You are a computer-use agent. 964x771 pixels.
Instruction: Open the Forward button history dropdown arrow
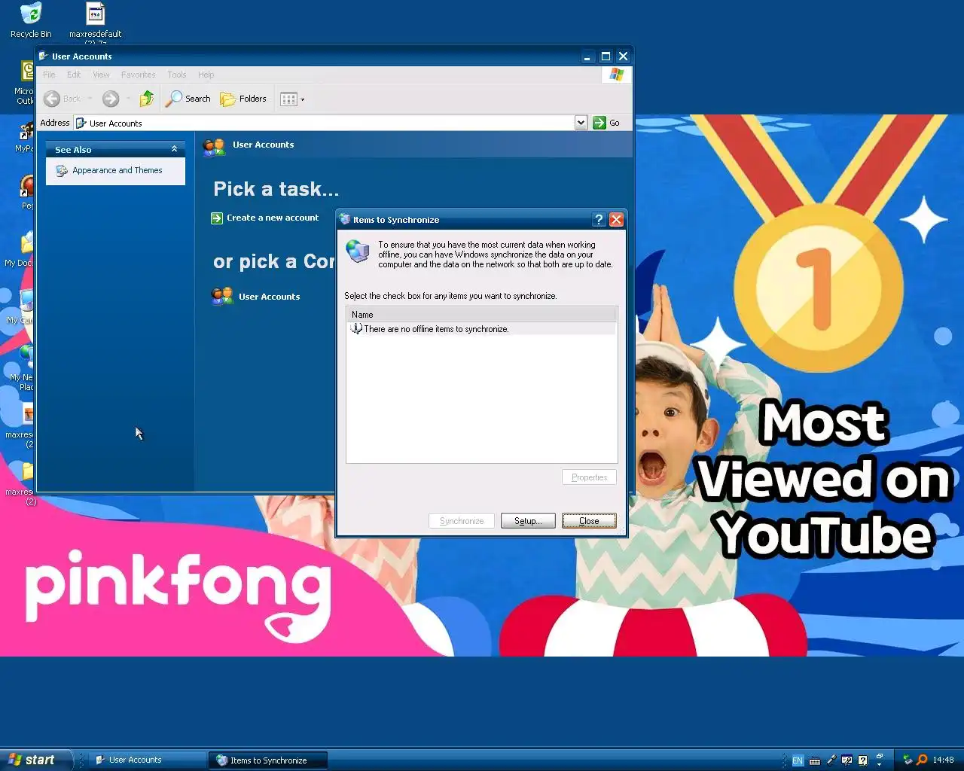click(128, 99)
